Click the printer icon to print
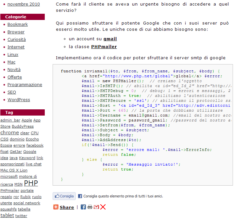The height and width of the screenshot is (220, 247). (x=90, y=207)
